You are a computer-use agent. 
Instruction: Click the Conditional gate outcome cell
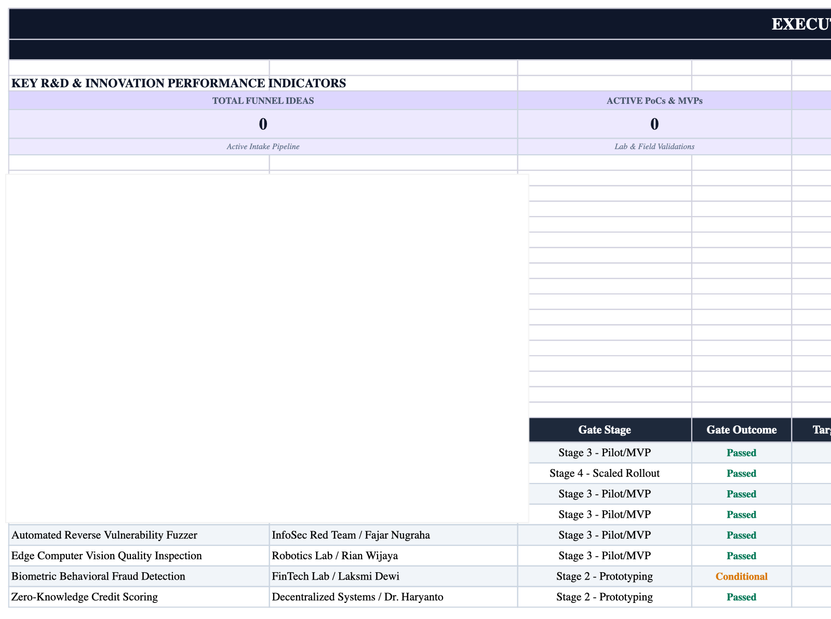742,576
